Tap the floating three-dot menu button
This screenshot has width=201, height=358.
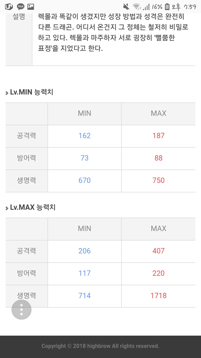tap(21, 310)
